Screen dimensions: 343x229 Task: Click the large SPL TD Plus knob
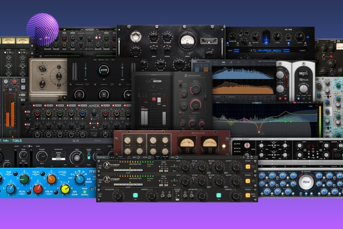[303, 89]
